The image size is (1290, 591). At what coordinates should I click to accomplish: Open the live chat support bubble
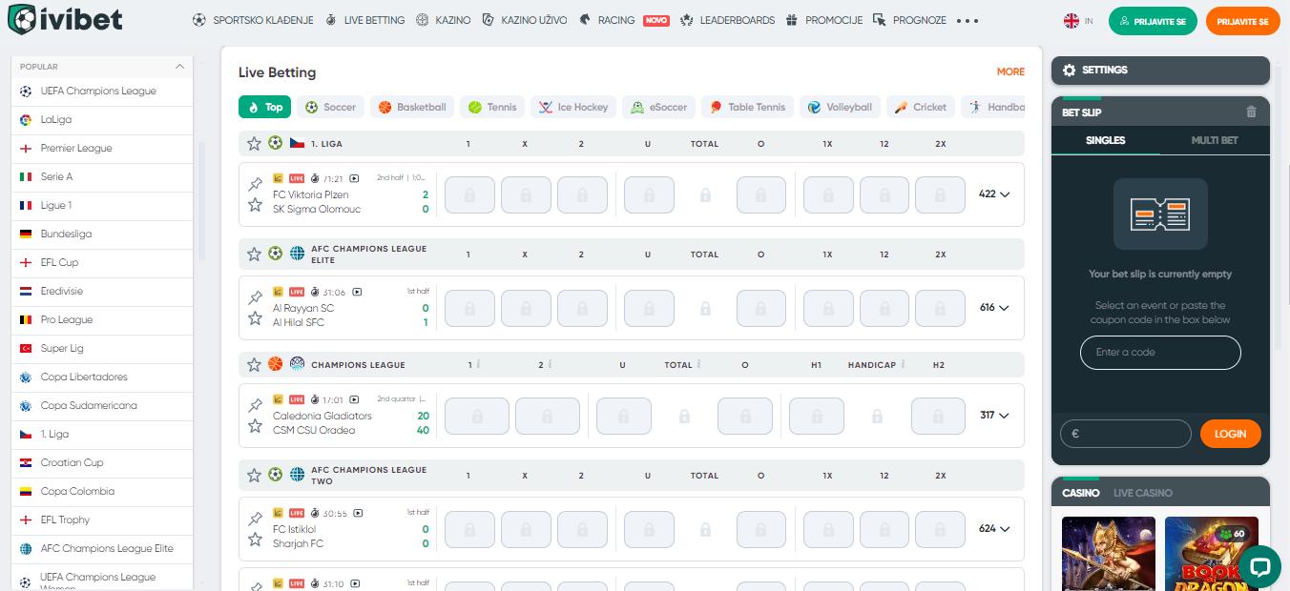click(1259, 566)
